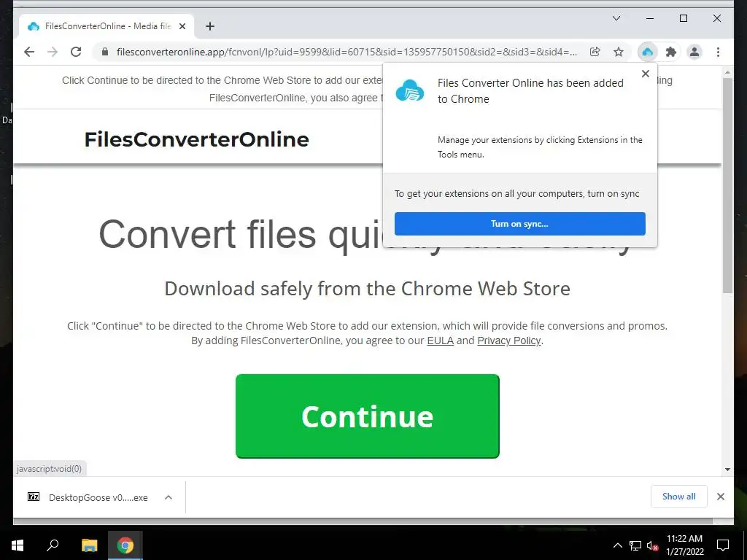Click the Files Converter Online extension icon
The height and width of the screenshot is (560, 747).
coord(648,52)
